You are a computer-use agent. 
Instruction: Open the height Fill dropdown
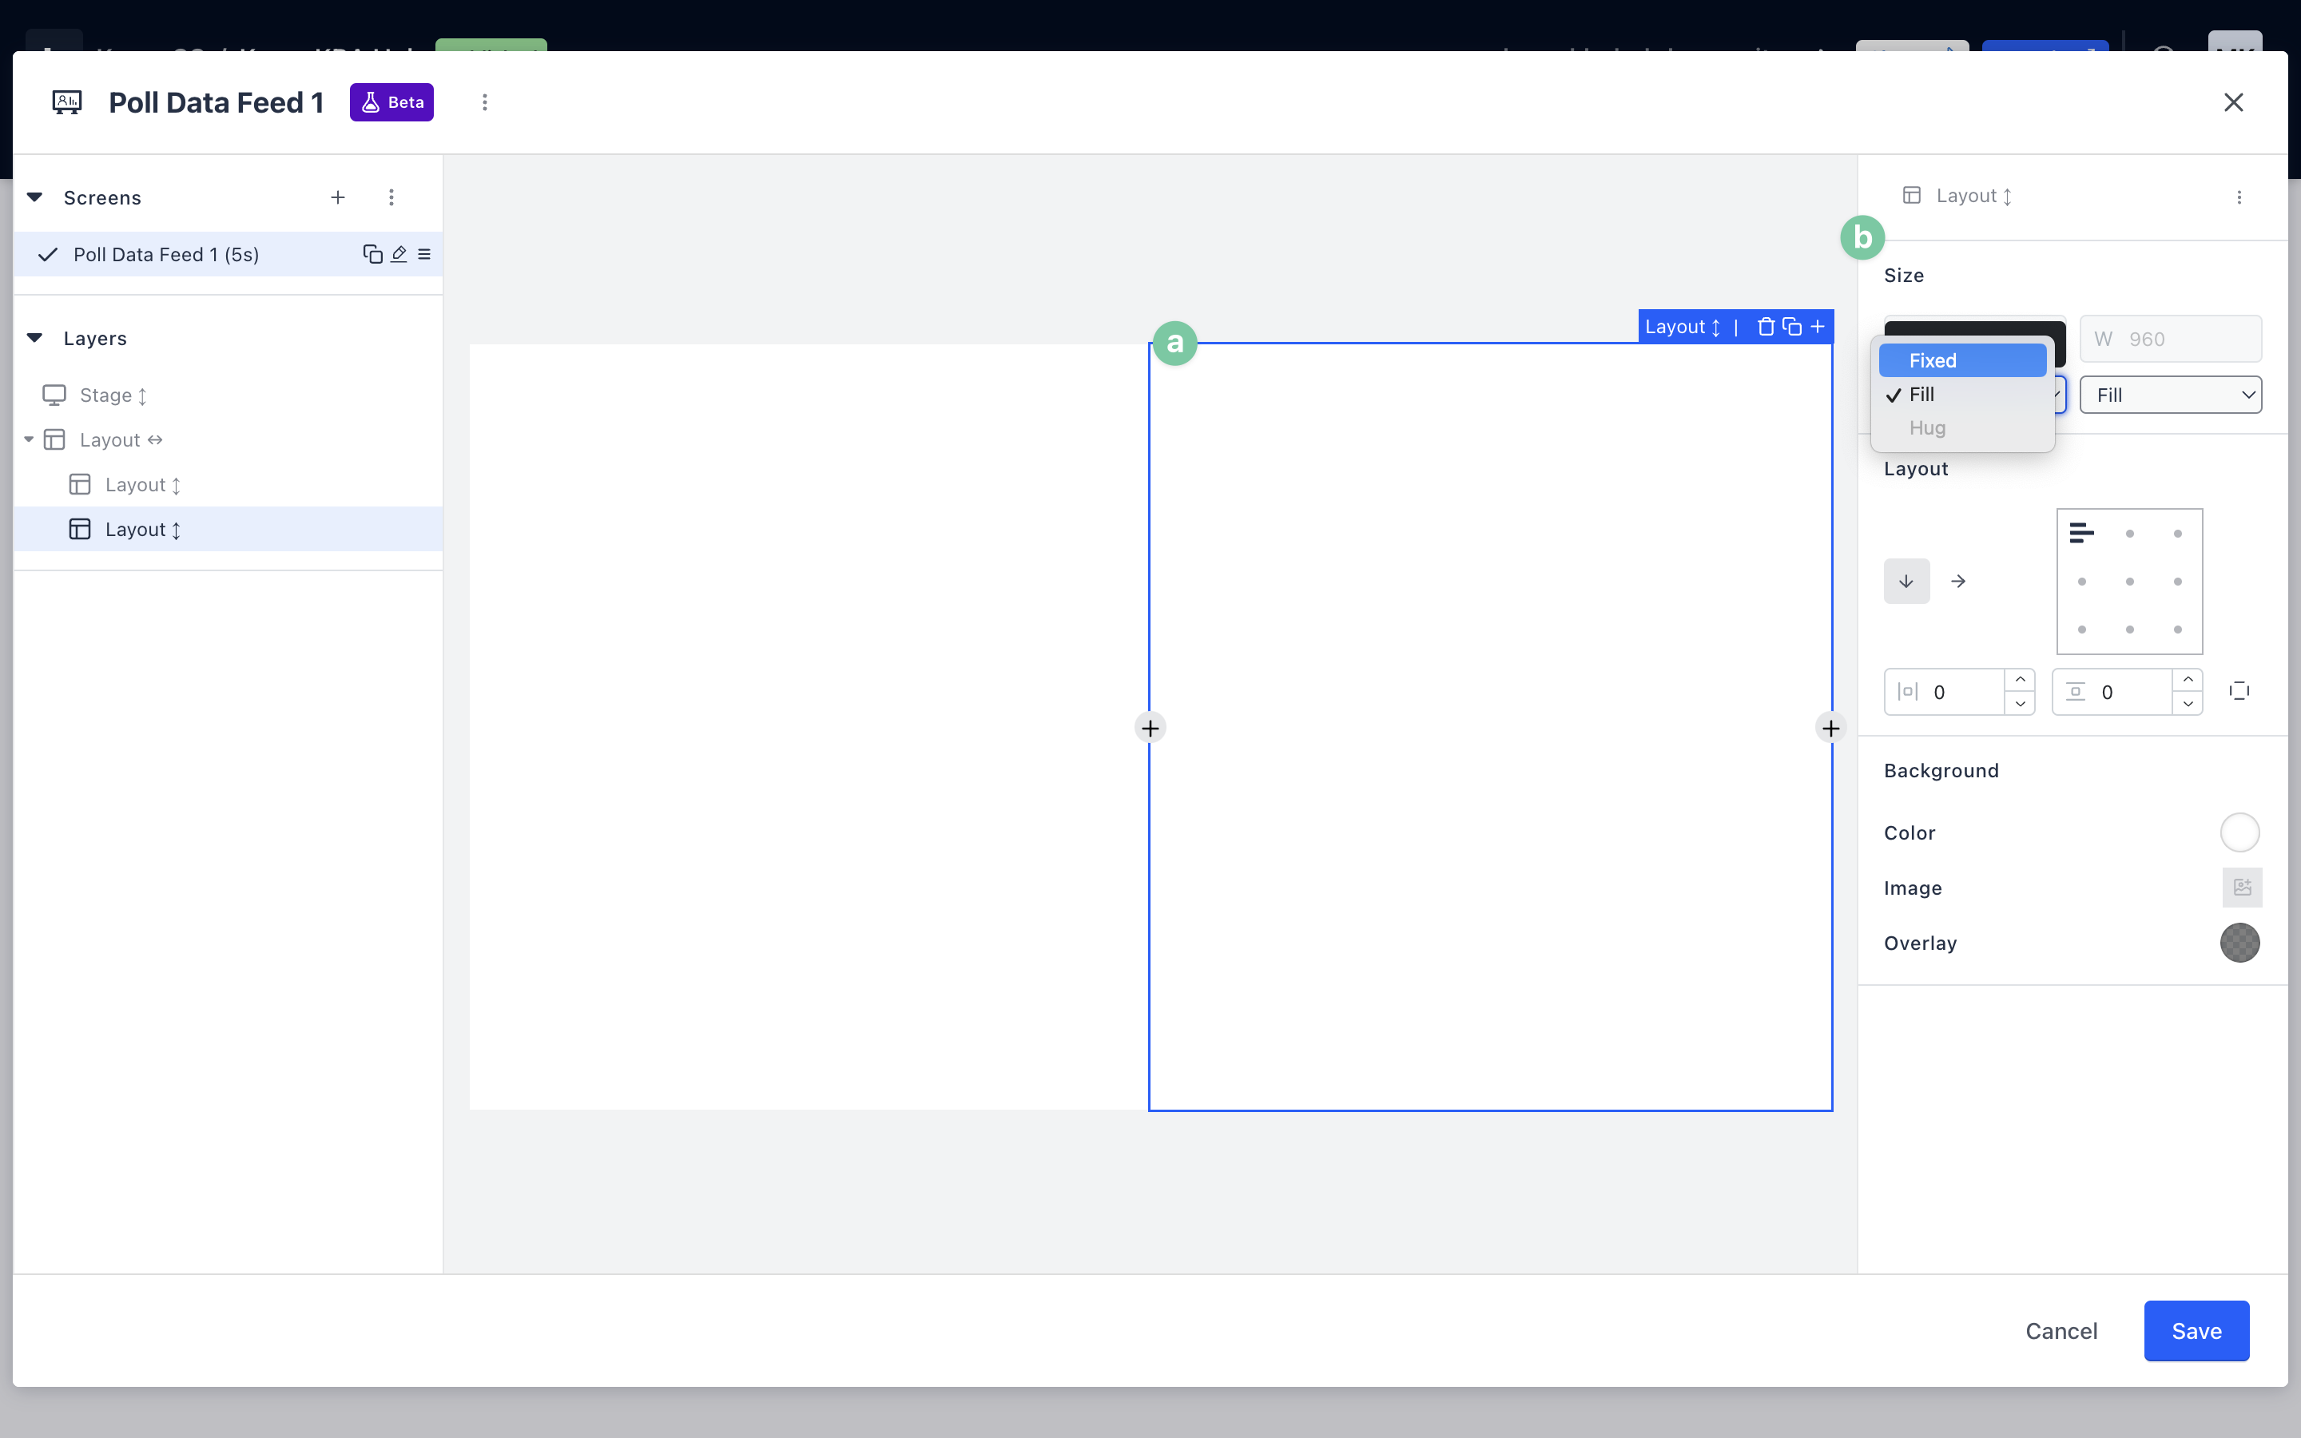pos(2170,395)
